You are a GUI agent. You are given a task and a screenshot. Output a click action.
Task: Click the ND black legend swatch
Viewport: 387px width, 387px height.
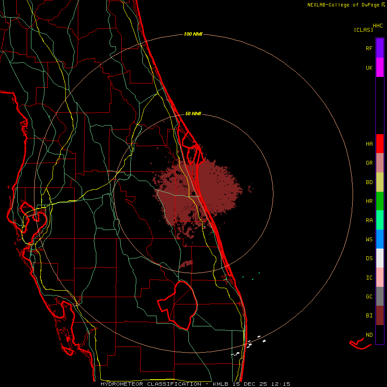380,335
